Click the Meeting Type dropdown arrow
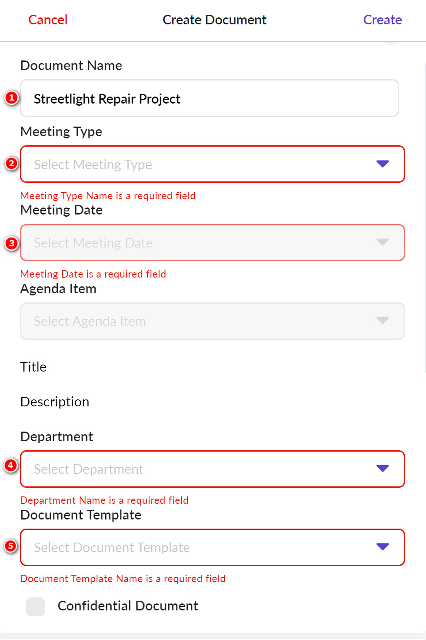 click(383, 164)
